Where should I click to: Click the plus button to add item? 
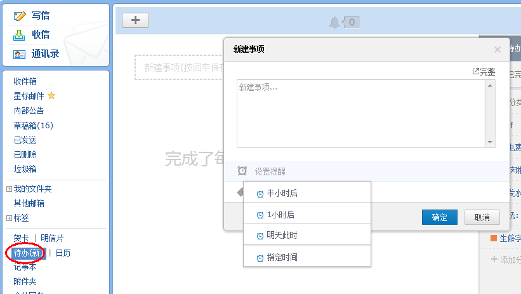click(x=135, y=20)
